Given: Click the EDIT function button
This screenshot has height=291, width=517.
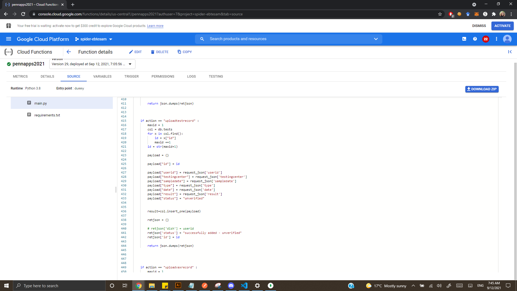Looking at the screenshot, I should click(135, 52).
